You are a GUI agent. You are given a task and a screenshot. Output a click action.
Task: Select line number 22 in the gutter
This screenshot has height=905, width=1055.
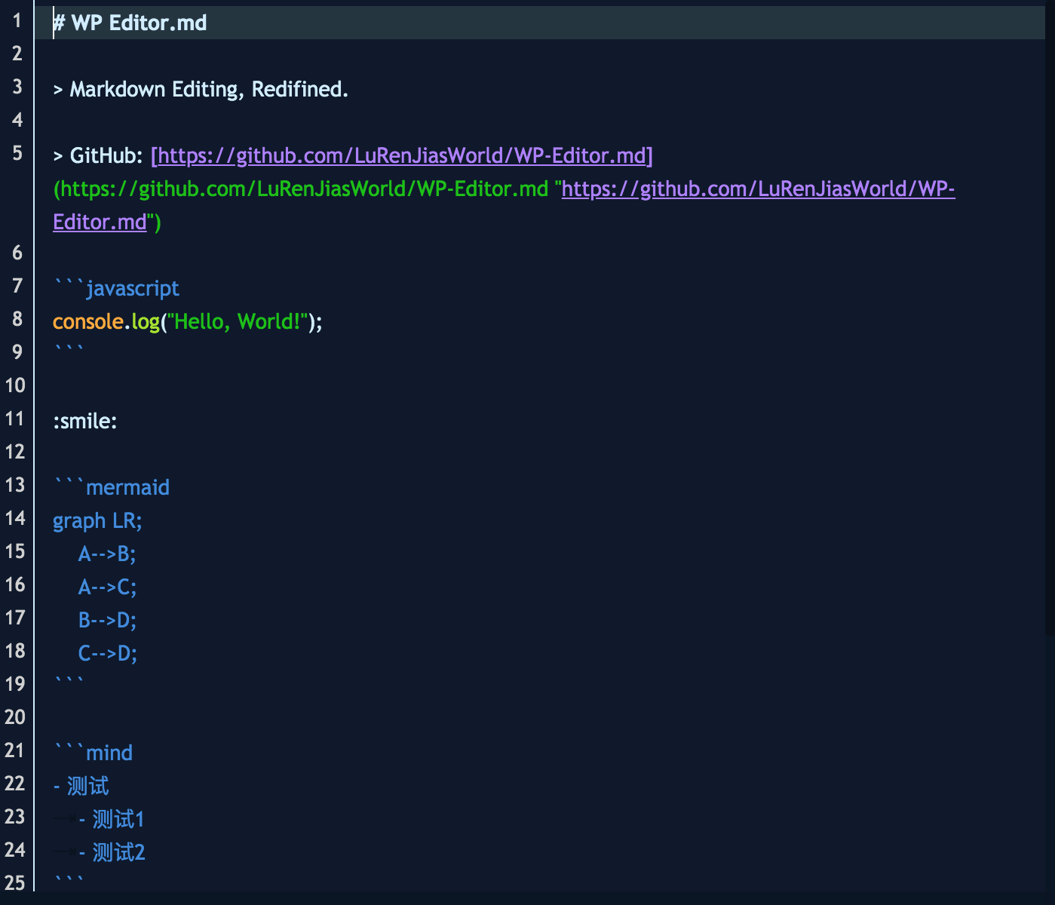coord(15,784)
